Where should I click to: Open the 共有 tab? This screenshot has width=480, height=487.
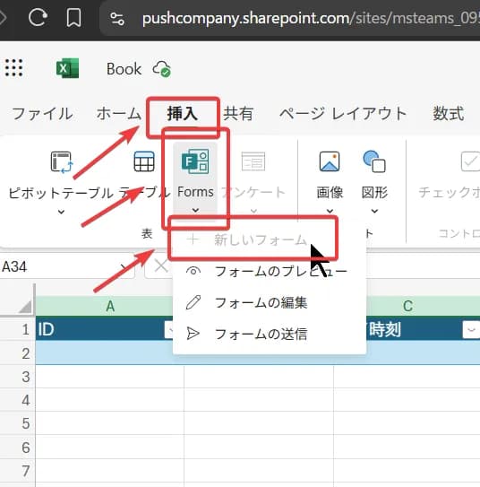(238, 113)
